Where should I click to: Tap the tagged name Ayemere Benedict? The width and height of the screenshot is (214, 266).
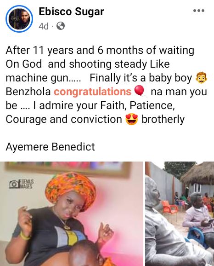click(50, 147)
